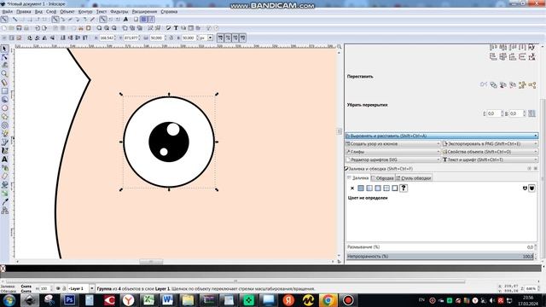Collapse the 'Выровнять и расставить' panel

[x=442, y=136]
